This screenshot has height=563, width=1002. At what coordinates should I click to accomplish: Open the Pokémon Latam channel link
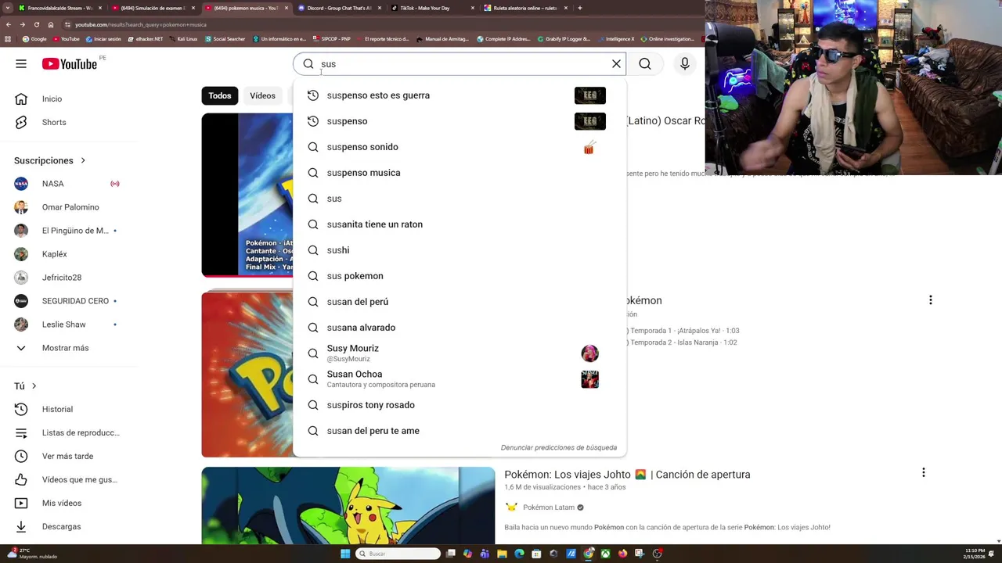tap(548, 507)
